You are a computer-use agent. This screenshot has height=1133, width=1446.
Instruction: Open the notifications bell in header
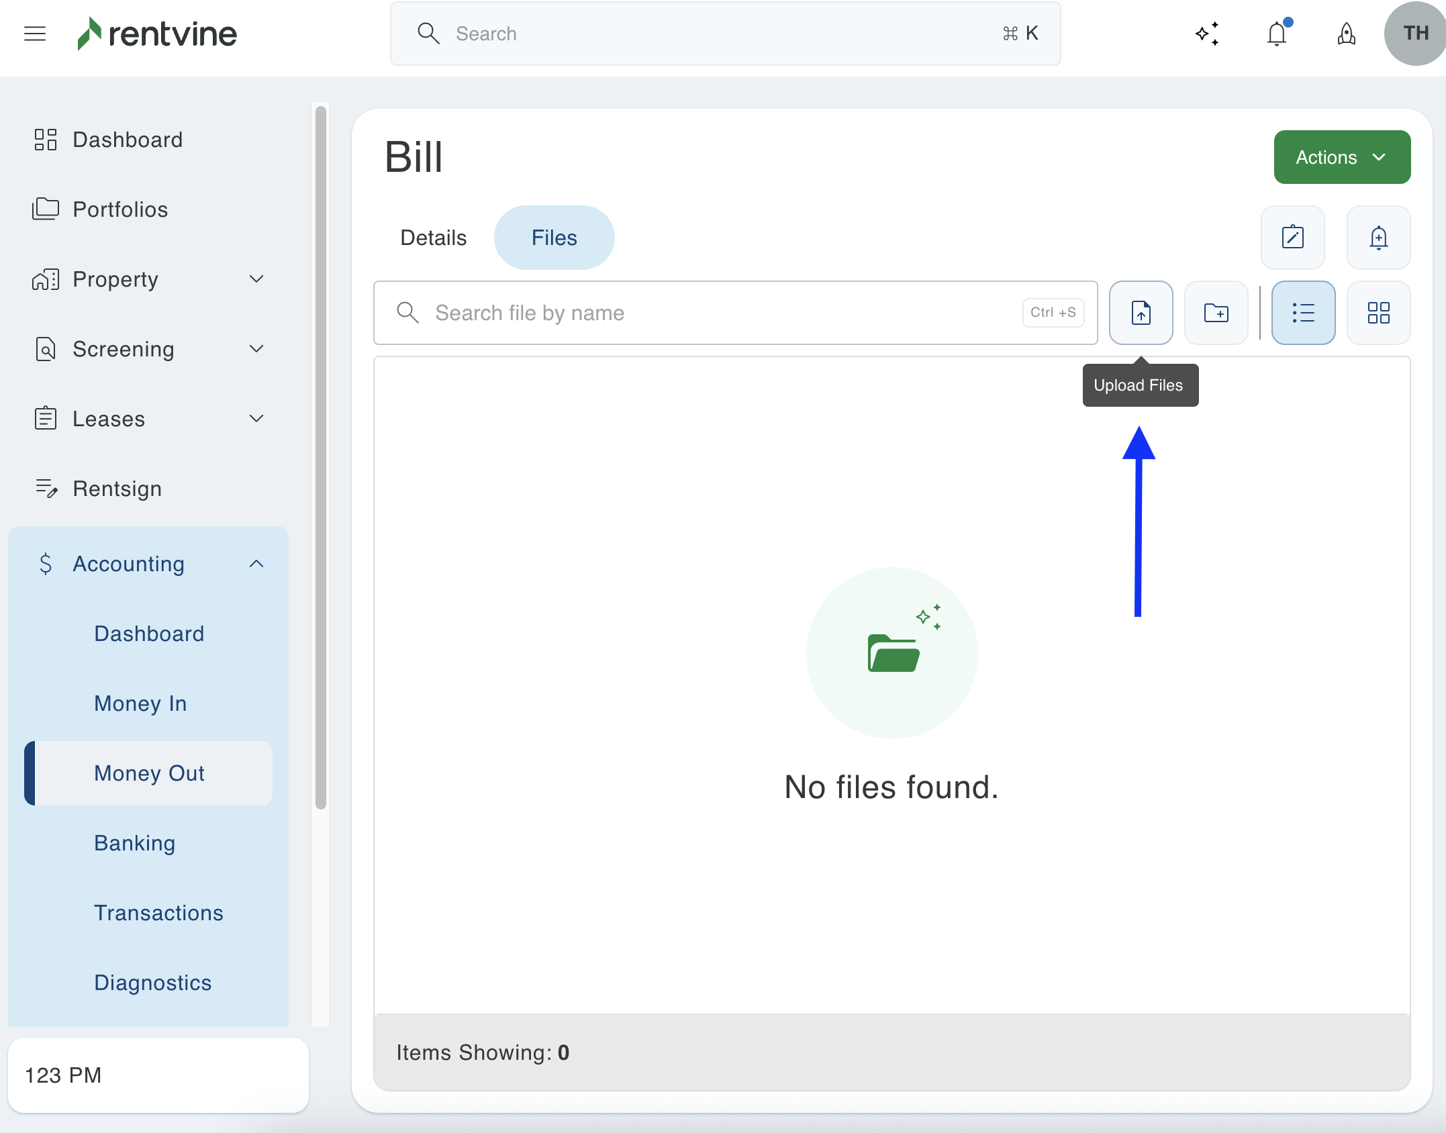(x=1277, y=34)
